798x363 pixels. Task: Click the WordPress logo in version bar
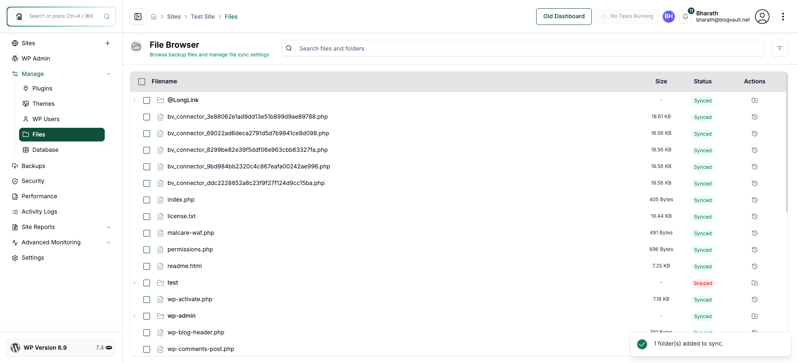pos(15,348)
